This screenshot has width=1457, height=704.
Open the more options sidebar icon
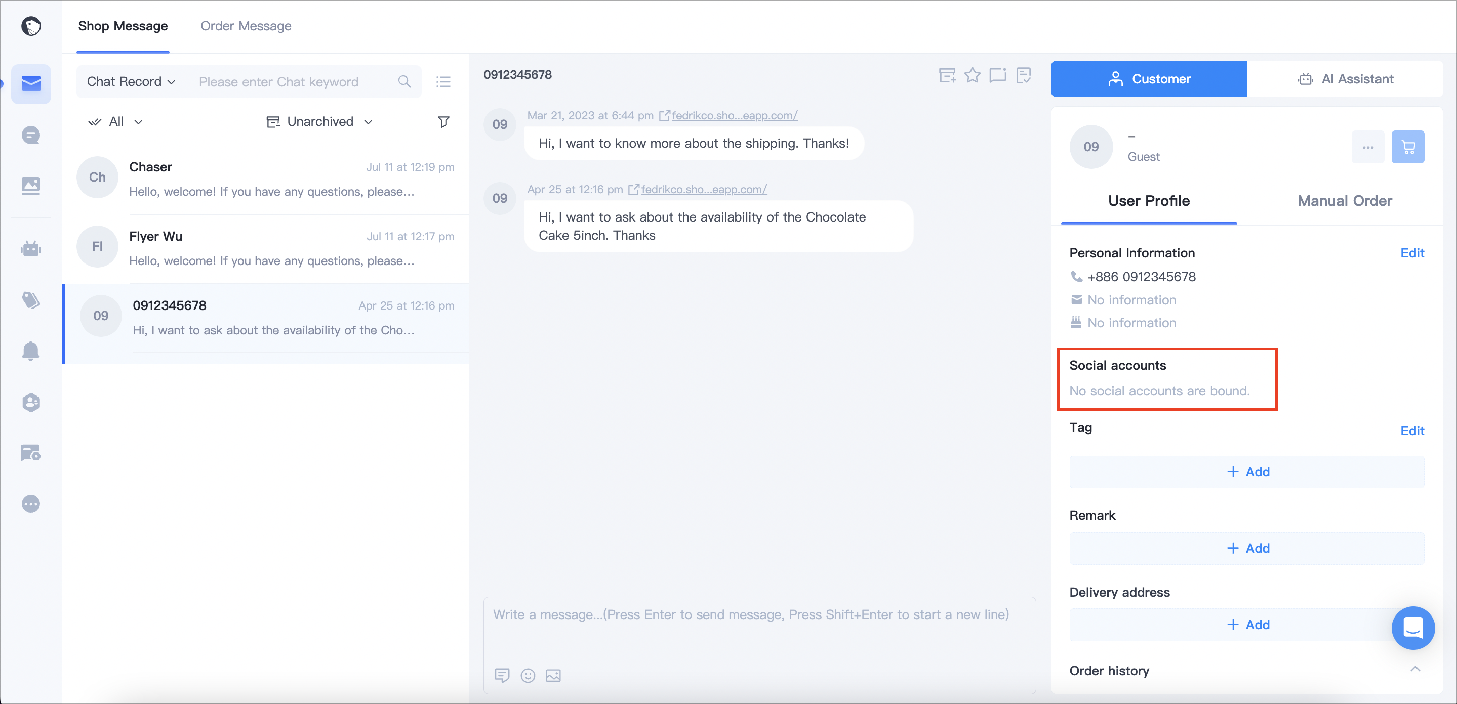[31, 503]
